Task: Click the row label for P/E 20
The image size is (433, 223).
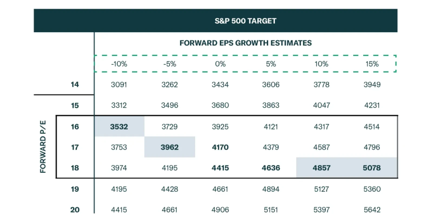Action: point(75,210)
